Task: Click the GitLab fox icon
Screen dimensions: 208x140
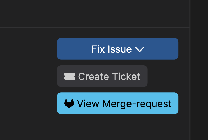Action: [x=69, y=103]
